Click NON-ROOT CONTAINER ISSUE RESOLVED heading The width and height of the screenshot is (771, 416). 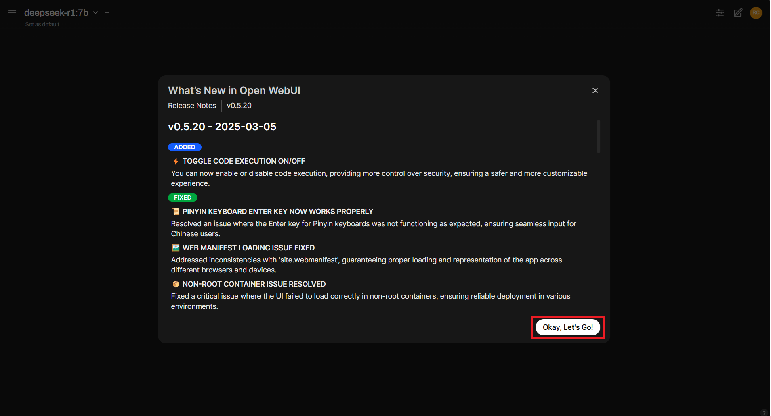point(254,284)
